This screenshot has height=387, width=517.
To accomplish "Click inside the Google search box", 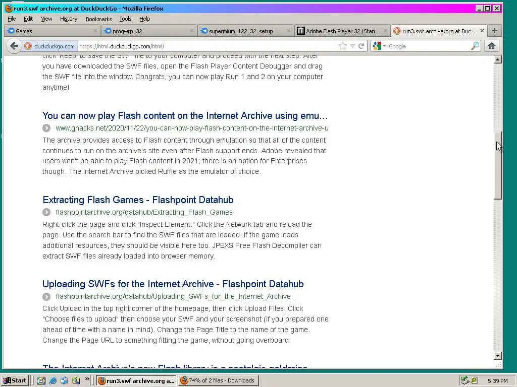I will coord(429,46).
